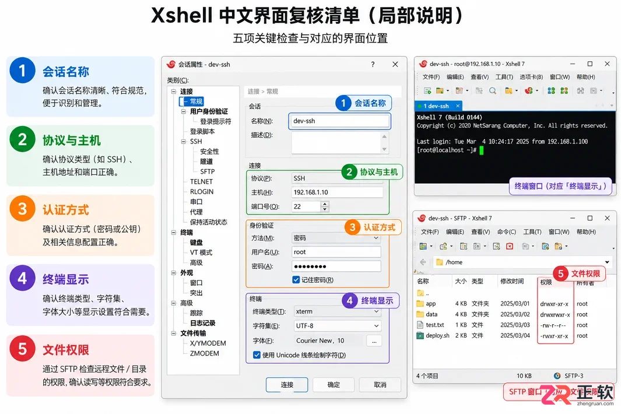Click the data folder icon in the SFTP list
The height and width of the screenshot is (414, 621).
pos(420,314)
